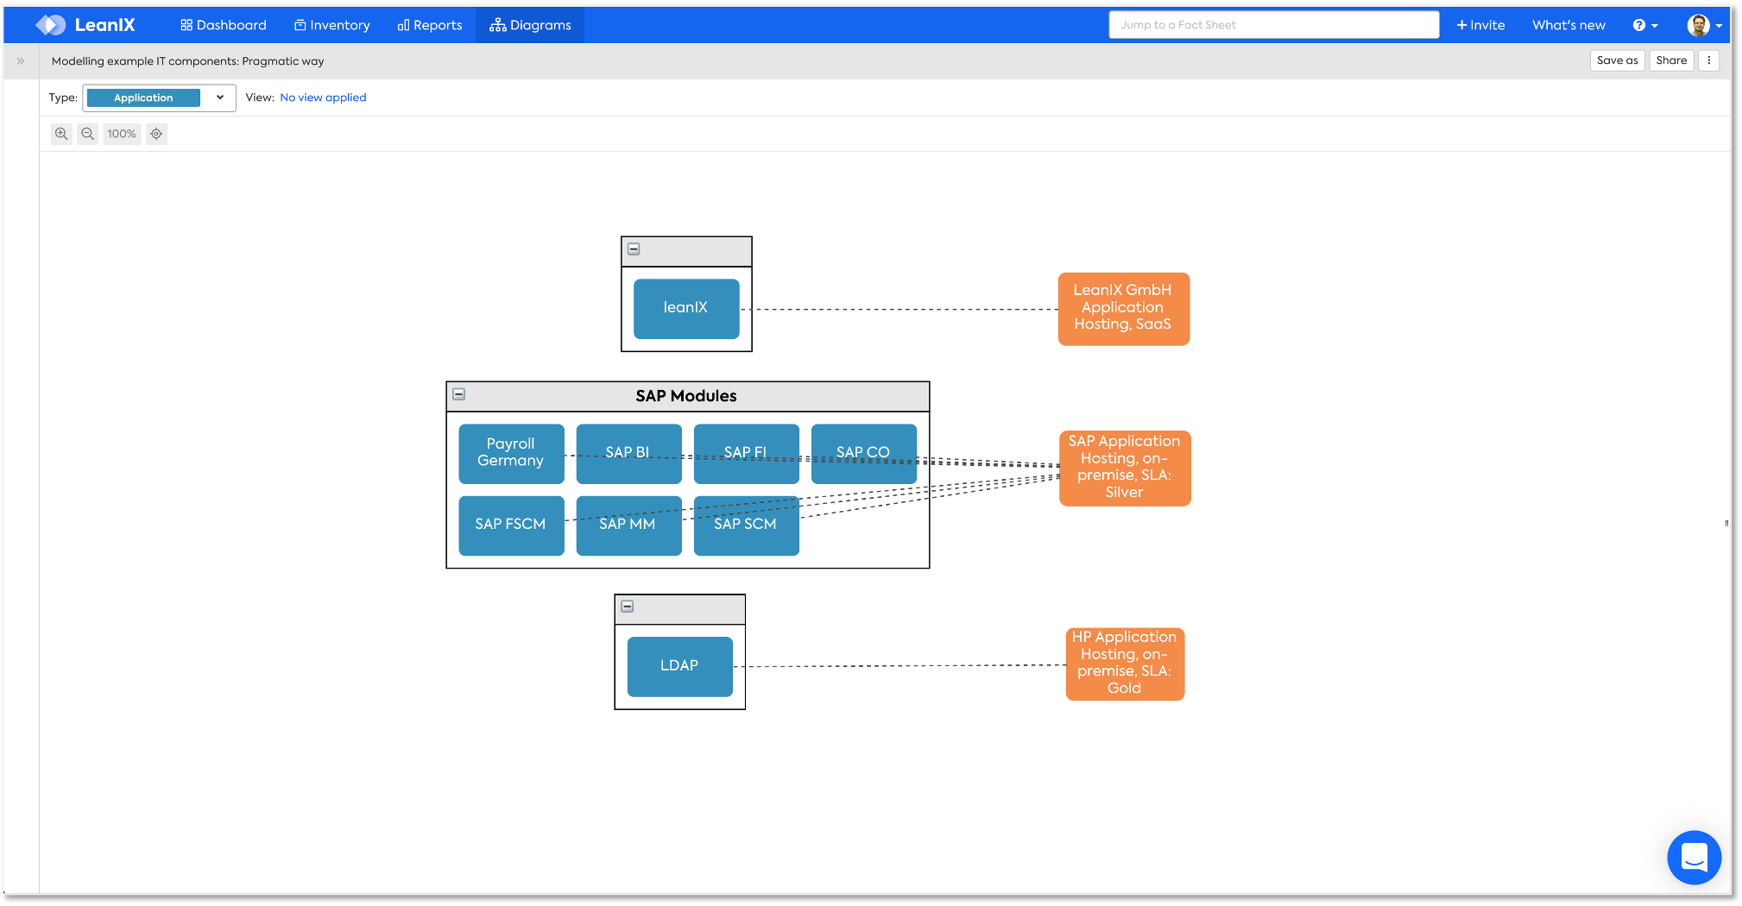The image size is (1742, 906).
Task: Open the user profile avatar menu
Action: (1704, 25)
